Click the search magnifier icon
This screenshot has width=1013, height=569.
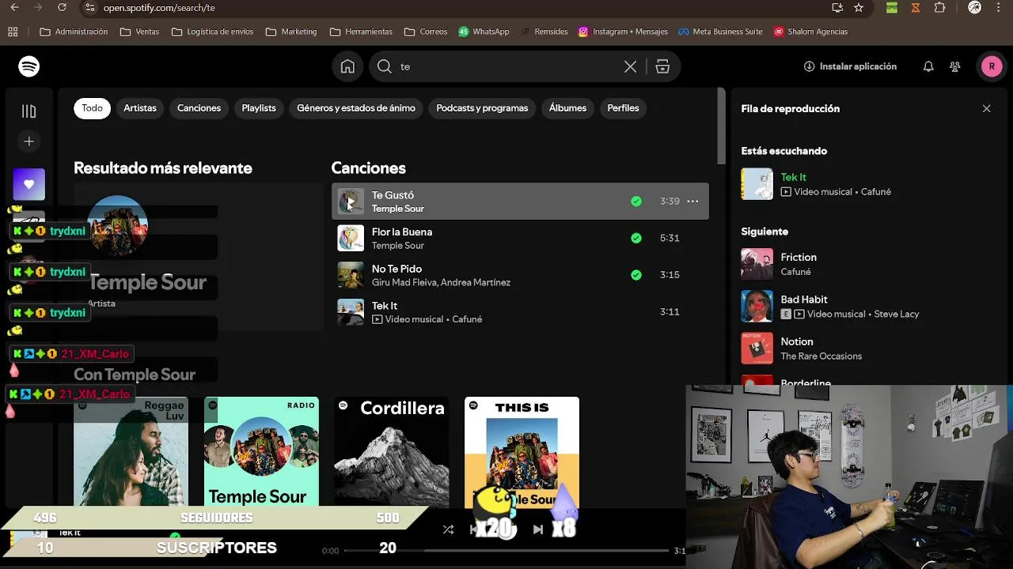point(385,66)
